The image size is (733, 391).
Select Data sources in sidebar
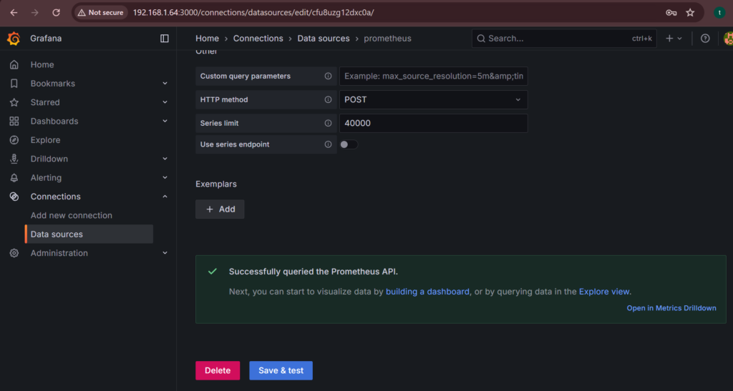(89, 234)
